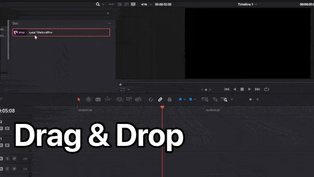Jump to last frame in the viewer
314x177 pixels.
(x=258, y=89)
